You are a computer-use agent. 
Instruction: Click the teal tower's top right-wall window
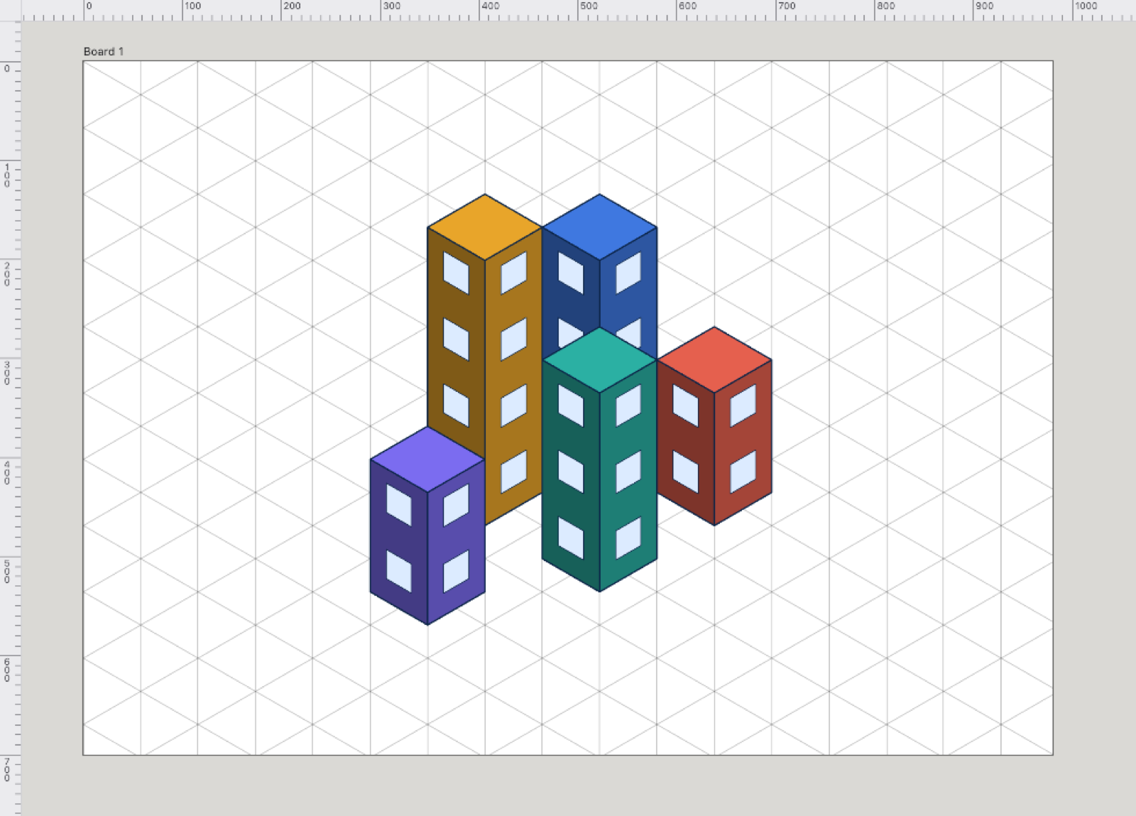point(628,406)
